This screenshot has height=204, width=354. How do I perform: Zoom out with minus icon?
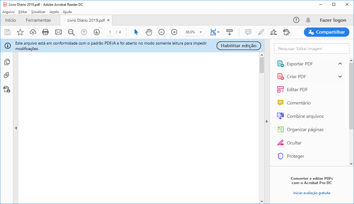click(162, 32)
